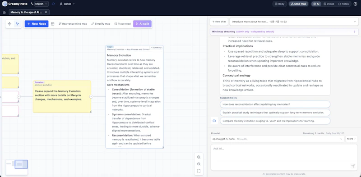Open the help question mark icon

coord(355,4)
